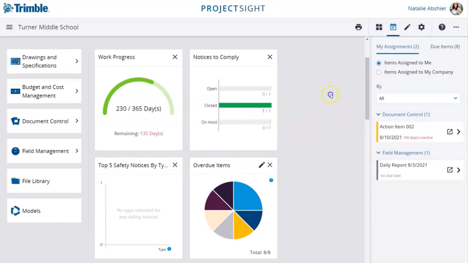
Task: Open the Models module
Action: coord(44,211)
